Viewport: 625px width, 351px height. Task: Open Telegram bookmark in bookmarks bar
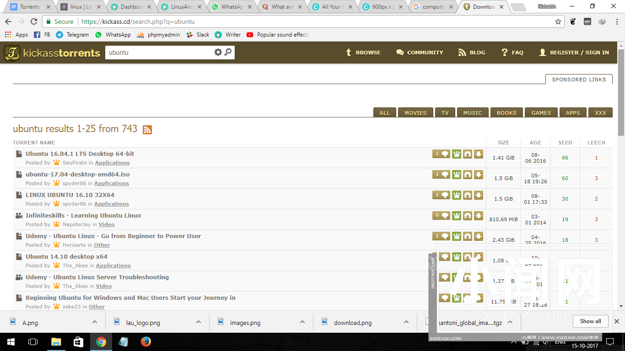tap(72, 35)
